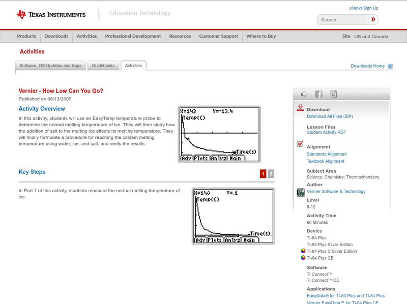Download All Files (ZIP)
Viewport: 407px width, 304px height.
tap(330, 116)
